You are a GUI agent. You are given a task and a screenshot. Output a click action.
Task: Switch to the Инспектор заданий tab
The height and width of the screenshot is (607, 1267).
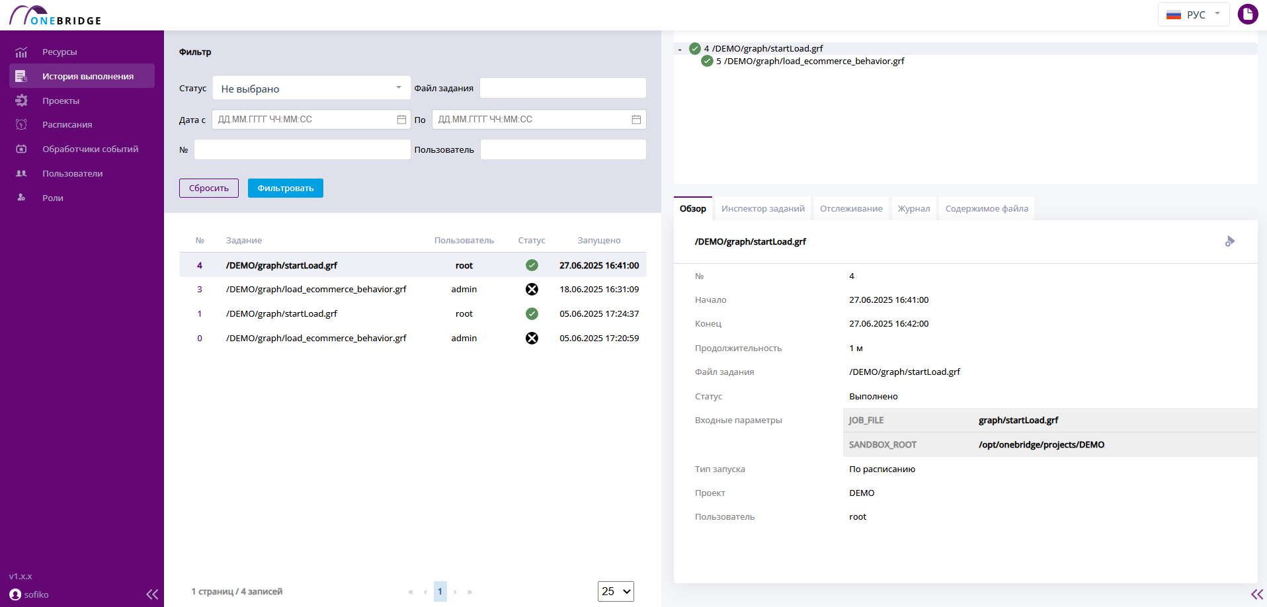click(x=763, y=208)
